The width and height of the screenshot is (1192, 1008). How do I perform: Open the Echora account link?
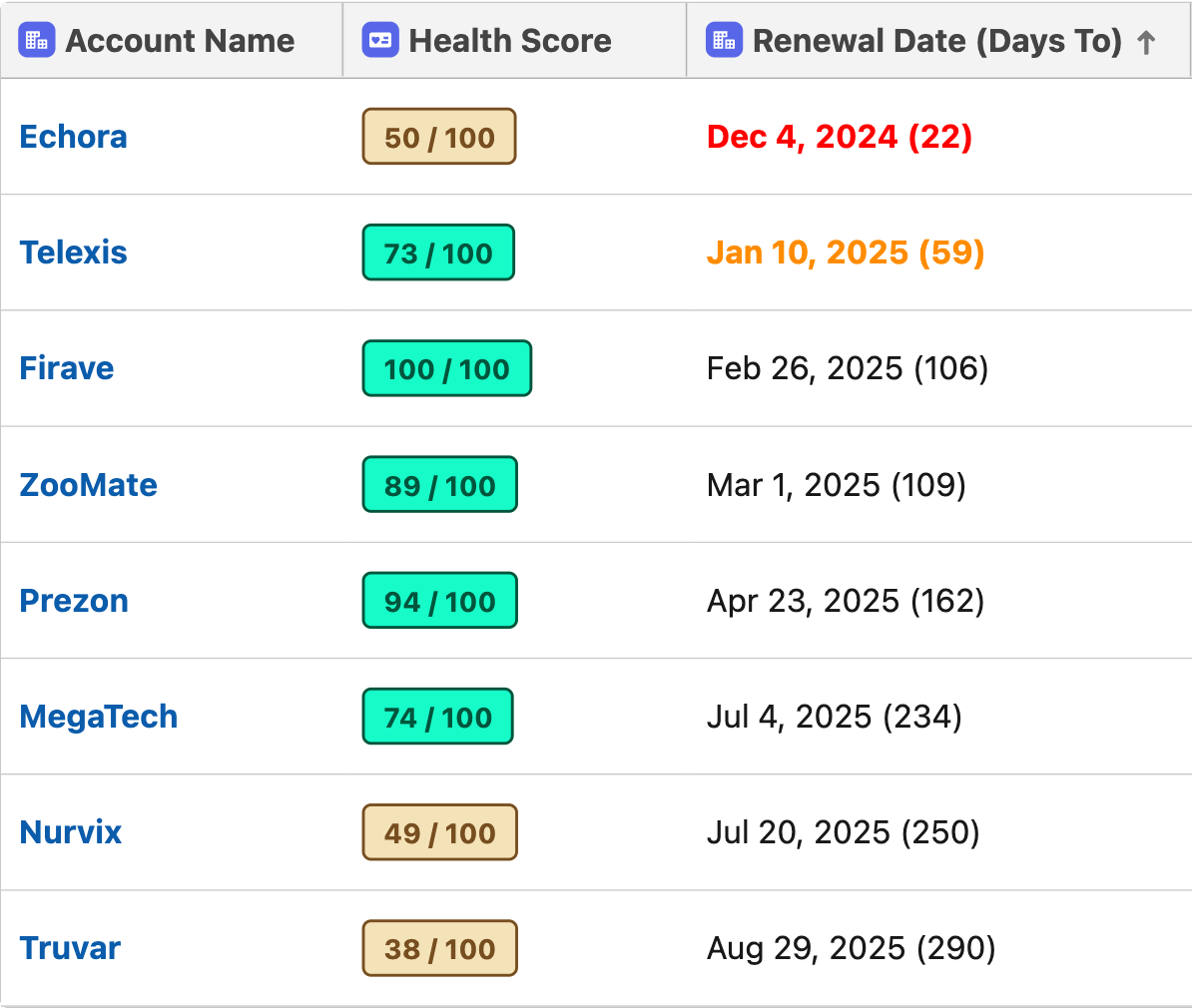[x=73, y=137]
